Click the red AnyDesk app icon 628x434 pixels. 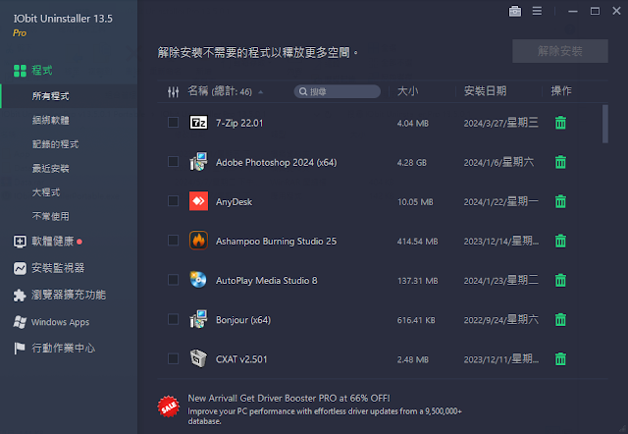[x=198, y=201]
